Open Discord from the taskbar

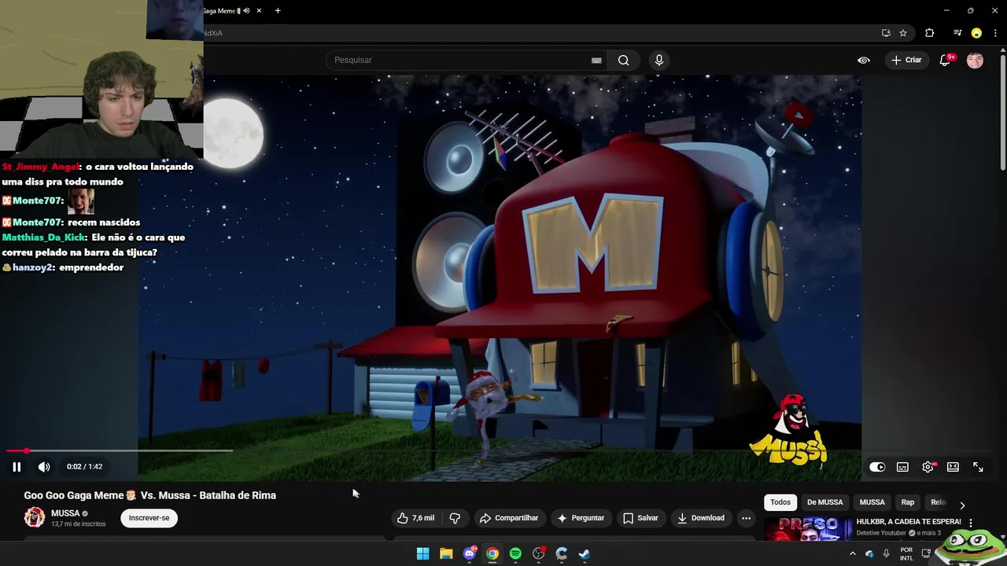(x=470, y=553)
